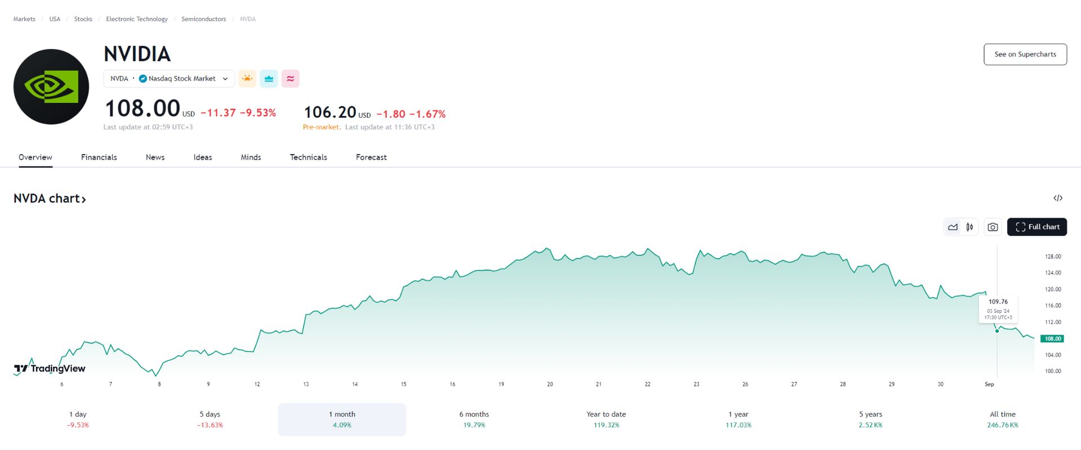1081x450 pixels.
Task: Click the NVIDIA logo image
Action: (x=51, y=87)
